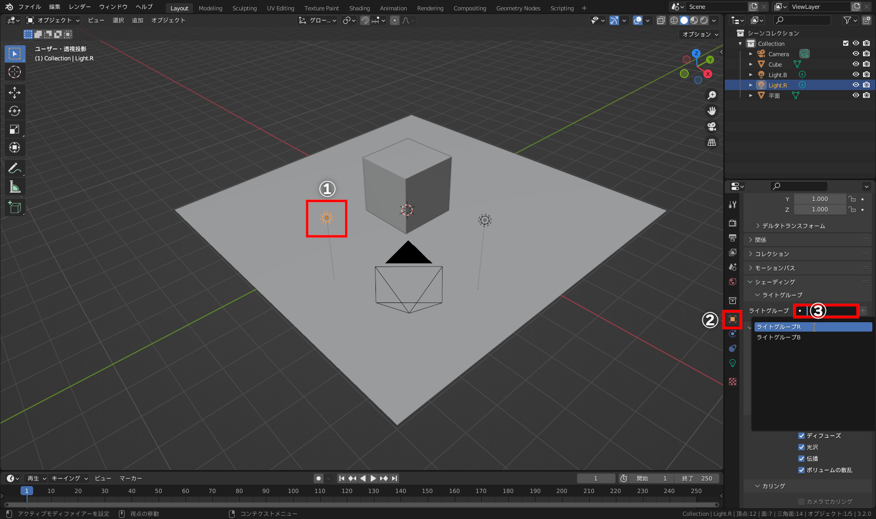The height and width of the screenshot is (519, 876).
Task: Hide Camera in viewport via eye icon
Action: click(x=856, y=54)
